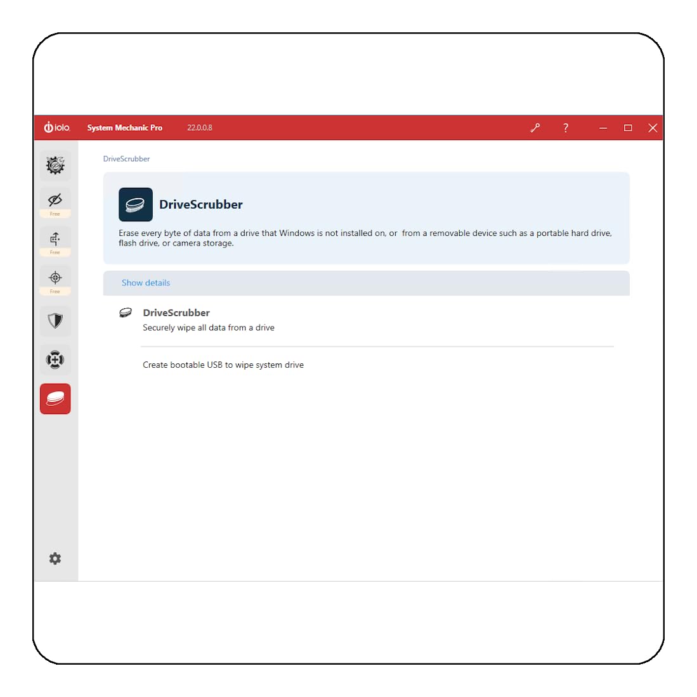Click the version number 22.0.0.8
The height and width of the screenshot is (697, 697).
200,128
